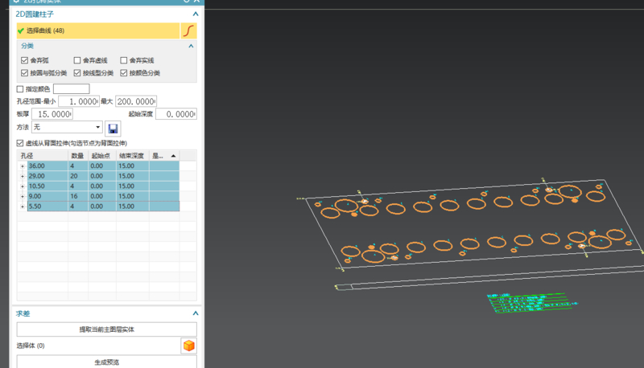Image resolution: width=644 pixels, height=368 pixels.
Task: Select the quantity 20 cell in the 29.00 row
Action: pyautogui.click(x=78, y=176)
